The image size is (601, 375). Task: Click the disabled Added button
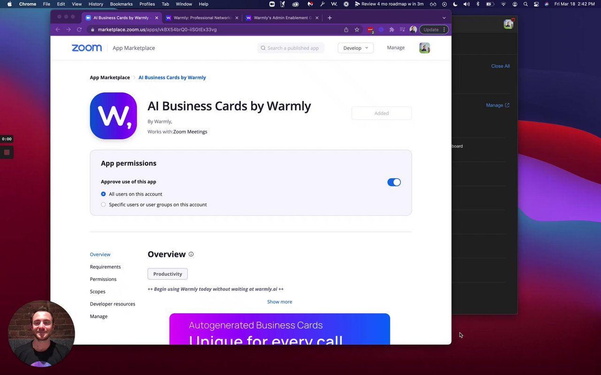[381, 113]
